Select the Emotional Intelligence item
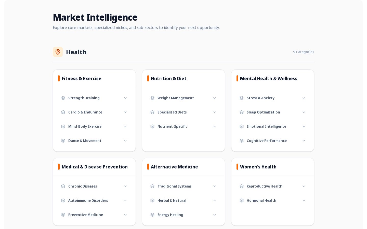The height and width of the screenshot is (229, 367). click(273, 126)
